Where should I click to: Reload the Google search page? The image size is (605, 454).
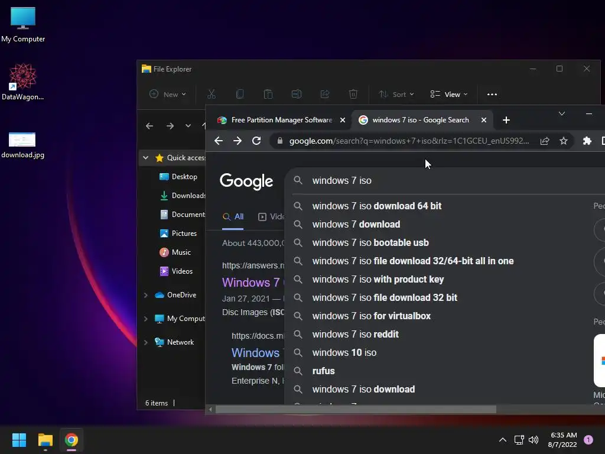tap(256, 141)
